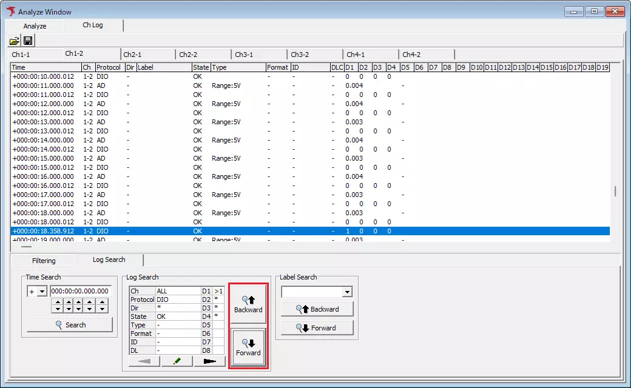This screenshot has width=631, height=388.
Task: Search Backward in the Log Search panel
Action: [x=248, y=304]
